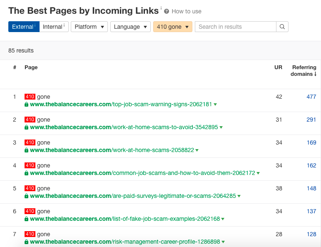Click the 148 referring domains count
This screenshot has width=321, height=247.
(x=311, y=189)
